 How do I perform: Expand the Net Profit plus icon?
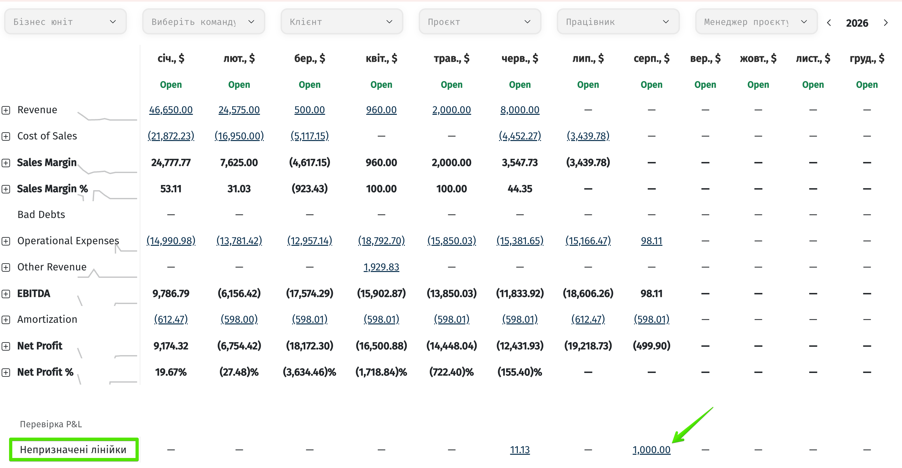point(5,346)
